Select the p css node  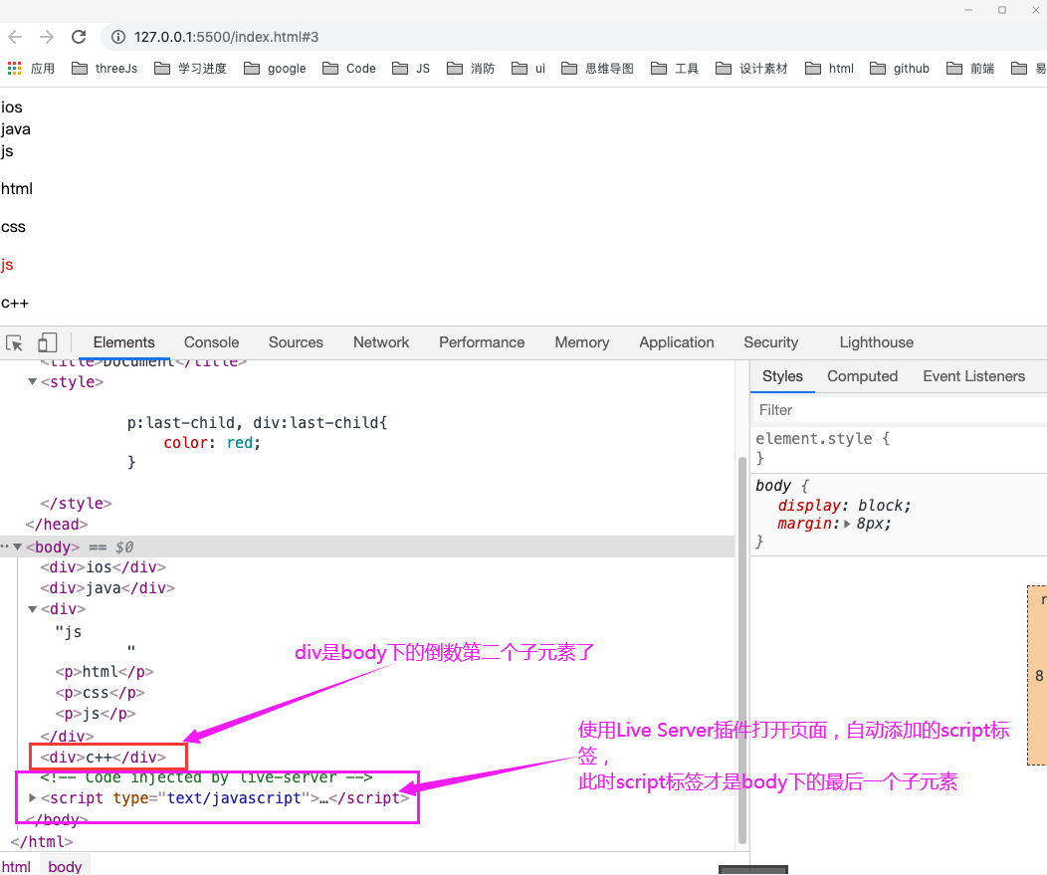coord(101,693)
